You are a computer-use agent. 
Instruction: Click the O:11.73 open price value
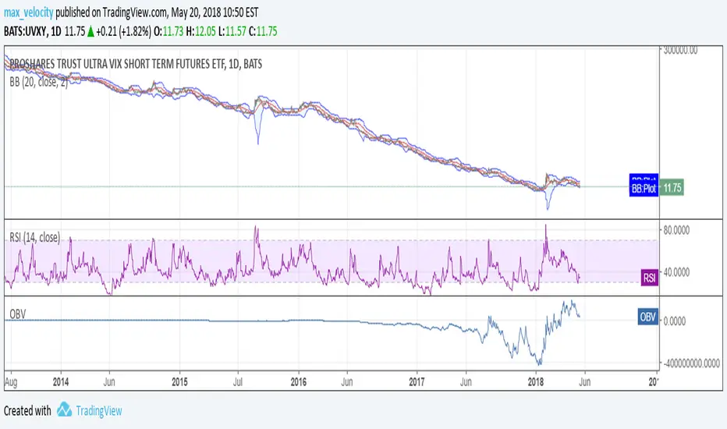tap(168, 31)
